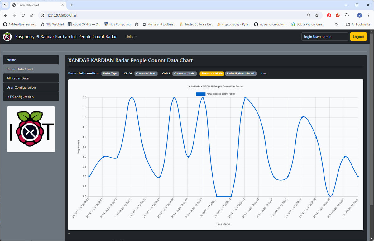This screenshot has height=241, width=374.
Task: Click the chart data point at 13:58:05
Action: [132, 97]
